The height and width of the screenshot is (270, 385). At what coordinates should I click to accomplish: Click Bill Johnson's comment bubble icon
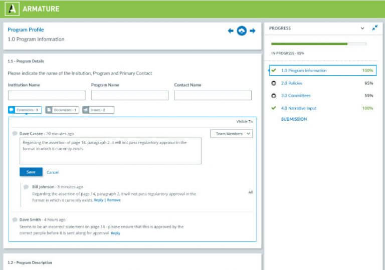coord(26,187)
